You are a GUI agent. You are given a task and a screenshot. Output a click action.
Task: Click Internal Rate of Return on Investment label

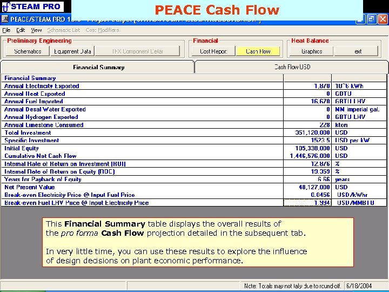65,164
